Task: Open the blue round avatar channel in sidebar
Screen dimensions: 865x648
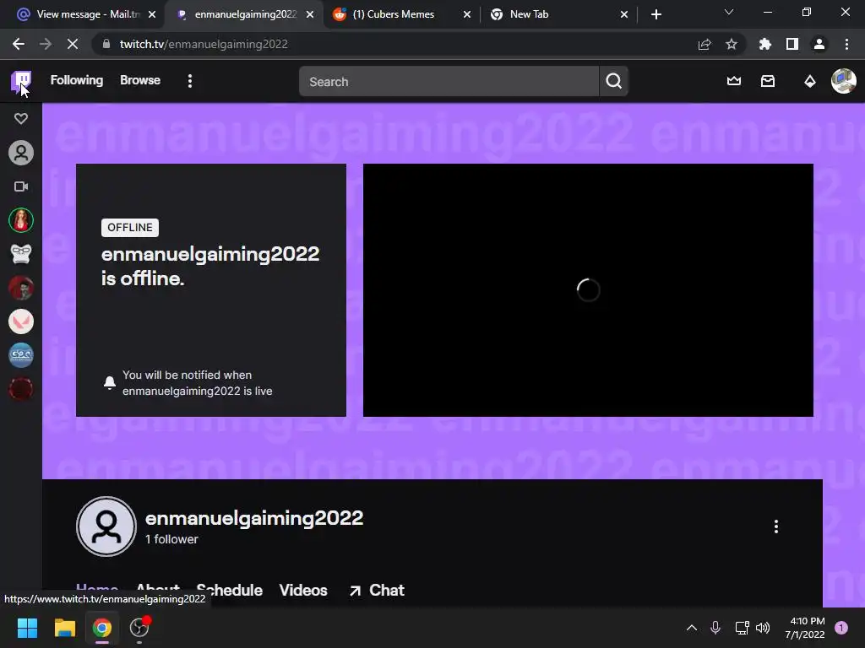Action: point(21,355)
